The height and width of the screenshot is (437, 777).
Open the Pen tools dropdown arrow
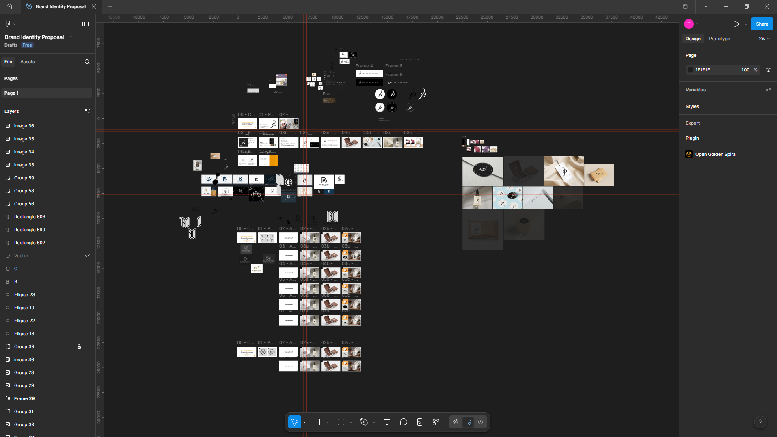pos(374,422)
